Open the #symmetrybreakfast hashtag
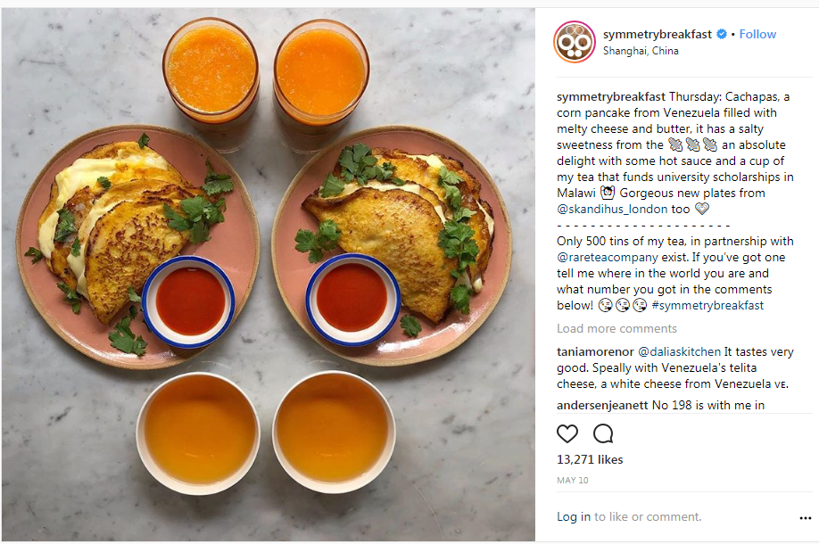 (707, 305)
